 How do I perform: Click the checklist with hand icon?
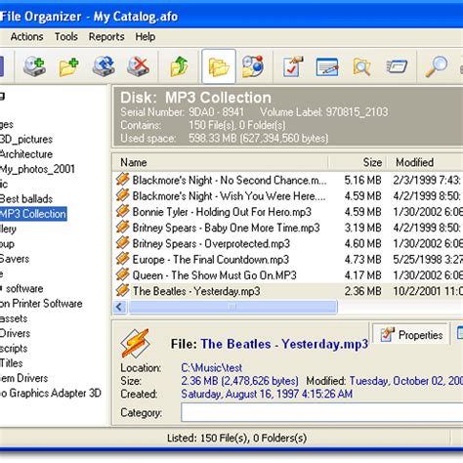[x=293, y=66]
